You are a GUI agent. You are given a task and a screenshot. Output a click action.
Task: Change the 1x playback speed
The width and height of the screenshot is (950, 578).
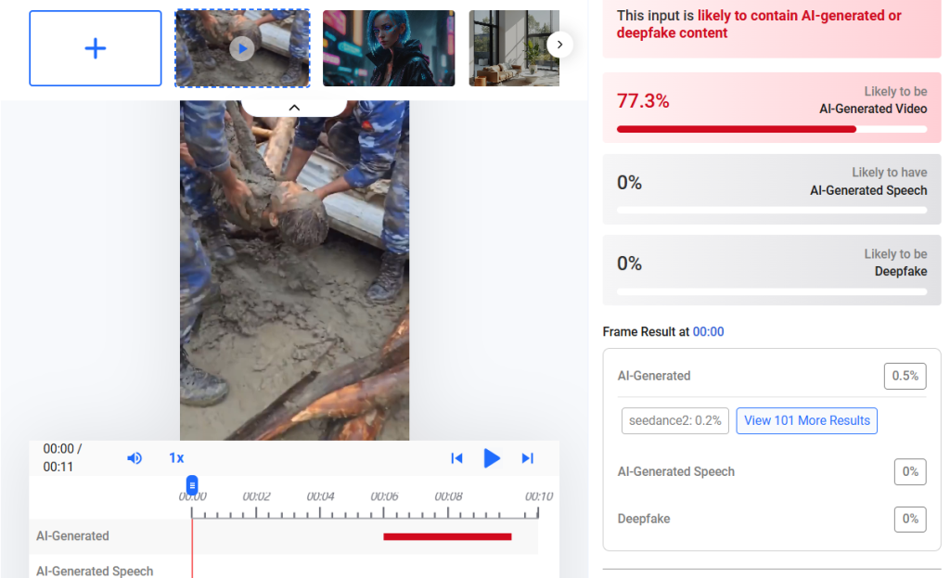tap(176, 458)
